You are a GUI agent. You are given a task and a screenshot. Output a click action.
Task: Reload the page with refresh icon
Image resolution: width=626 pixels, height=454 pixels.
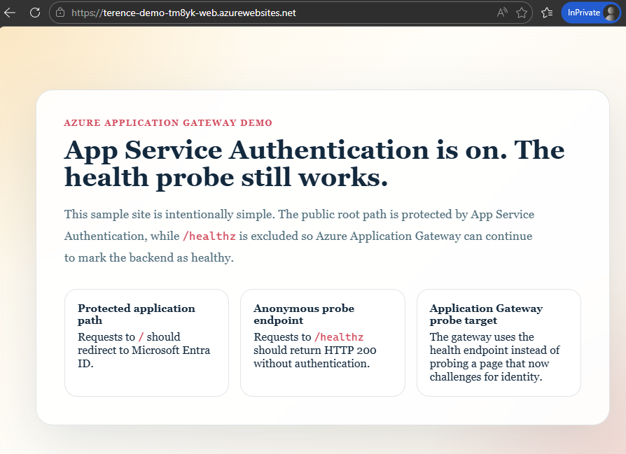[35, 13]
